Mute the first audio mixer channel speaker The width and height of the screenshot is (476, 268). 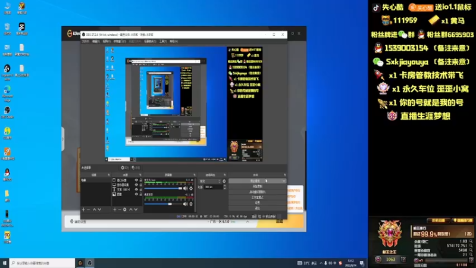186,188
